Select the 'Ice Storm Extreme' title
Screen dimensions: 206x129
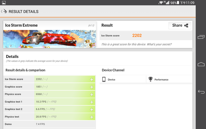pos(21,25)
